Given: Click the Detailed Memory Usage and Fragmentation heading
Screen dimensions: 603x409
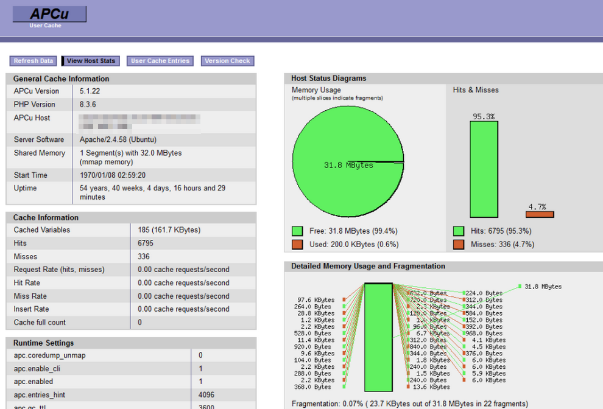Looking at the screenshot, I should [x=368, y=267].
